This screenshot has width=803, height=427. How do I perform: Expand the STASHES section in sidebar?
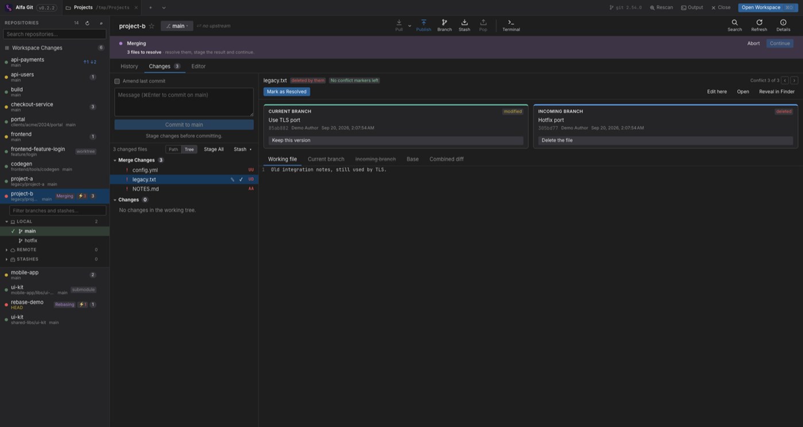(7, 259)
